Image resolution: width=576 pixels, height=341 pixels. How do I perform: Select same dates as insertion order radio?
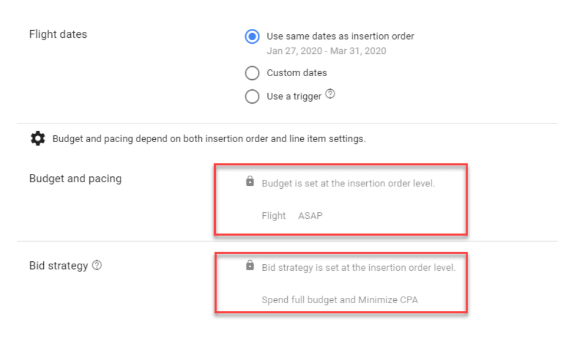click(252, 36)
